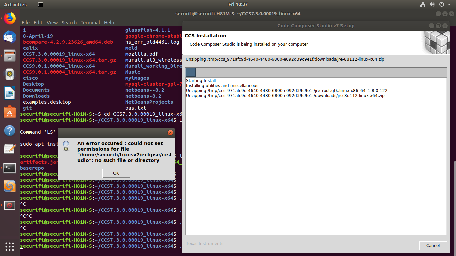Viewport: 456px width, 256px height.
Task: Click 'mozilla.pdf' in terminal listing
Action: coord(142,54)
